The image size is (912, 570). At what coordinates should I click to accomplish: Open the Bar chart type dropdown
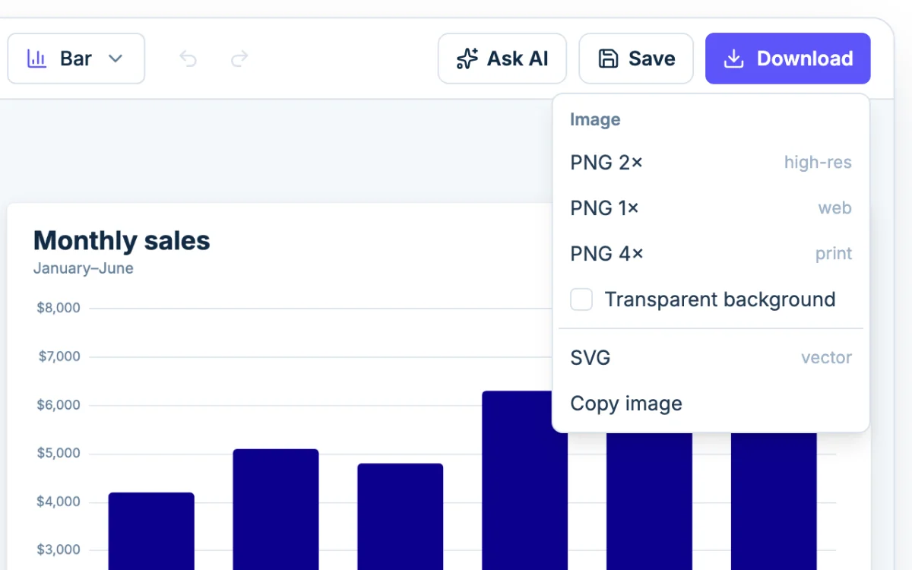click(x=76, y=59)
